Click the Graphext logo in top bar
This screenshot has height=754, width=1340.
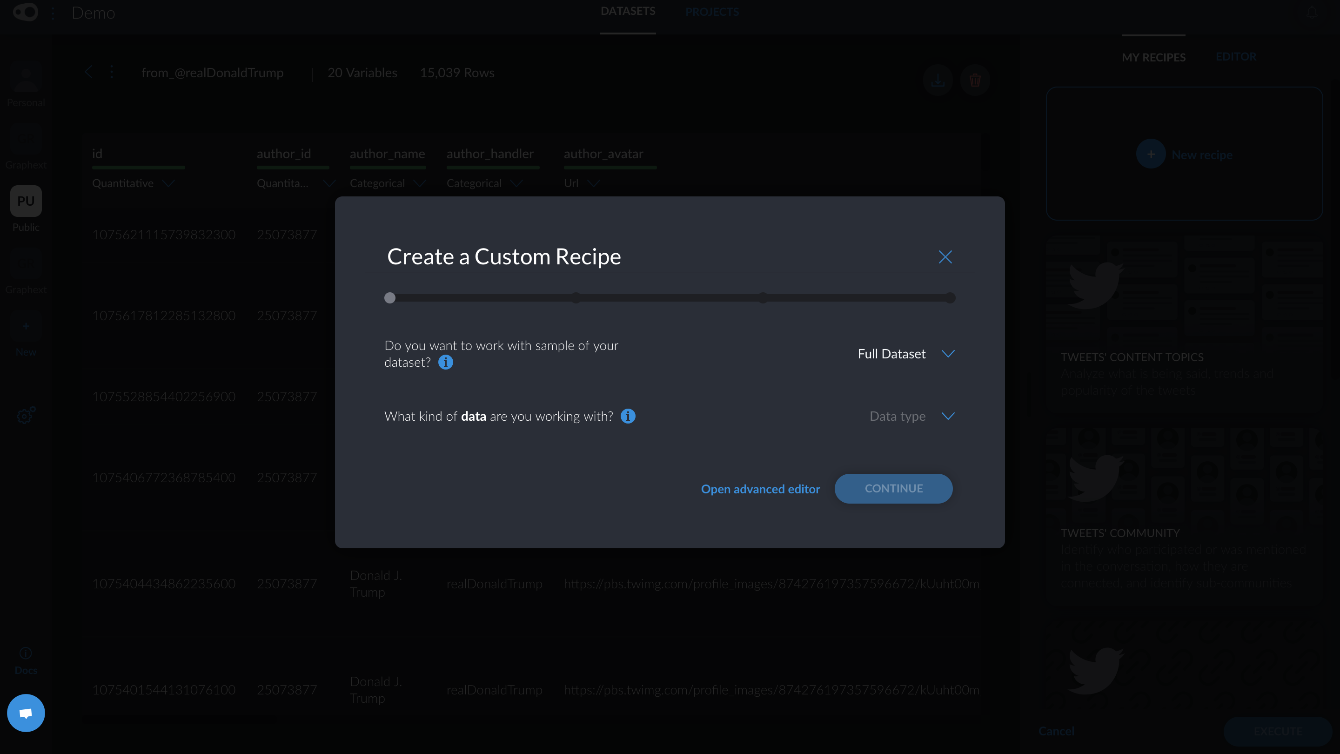point(26,12)
